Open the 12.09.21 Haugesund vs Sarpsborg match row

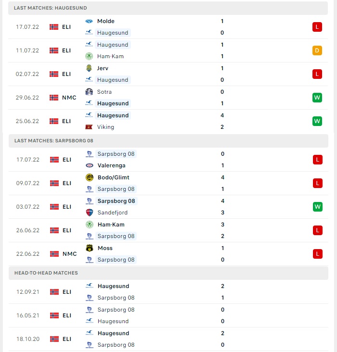168,292
